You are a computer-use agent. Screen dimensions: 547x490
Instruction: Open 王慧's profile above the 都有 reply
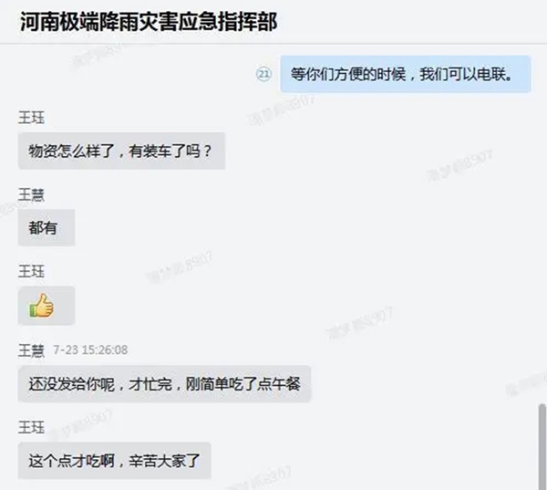click(31, 194)
